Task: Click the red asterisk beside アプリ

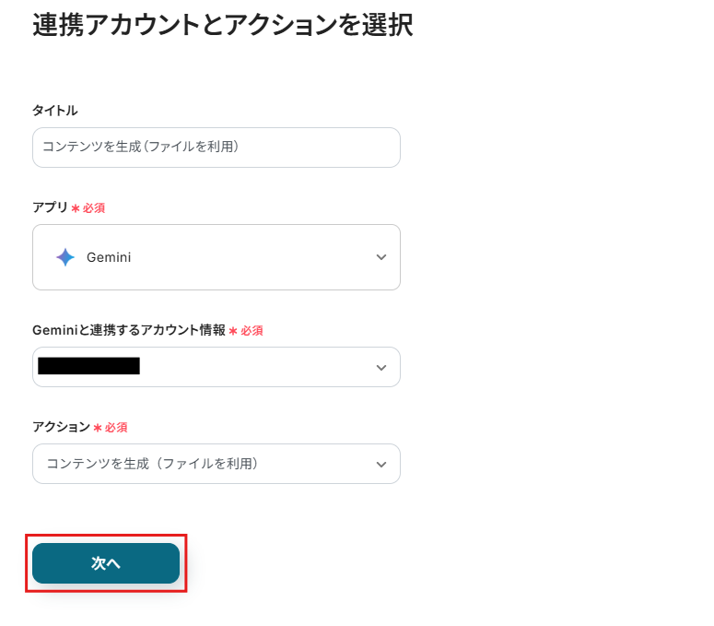Action: pos(75,208)
